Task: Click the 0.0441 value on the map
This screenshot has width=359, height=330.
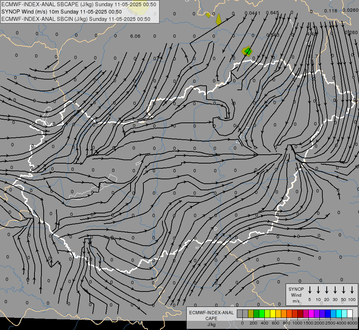Action: (253, 13)
